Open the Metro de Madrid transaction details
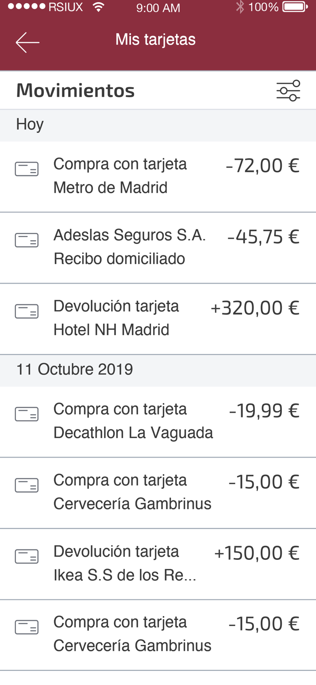Viewport: 316px width, 685px height. tap(158, 175)
